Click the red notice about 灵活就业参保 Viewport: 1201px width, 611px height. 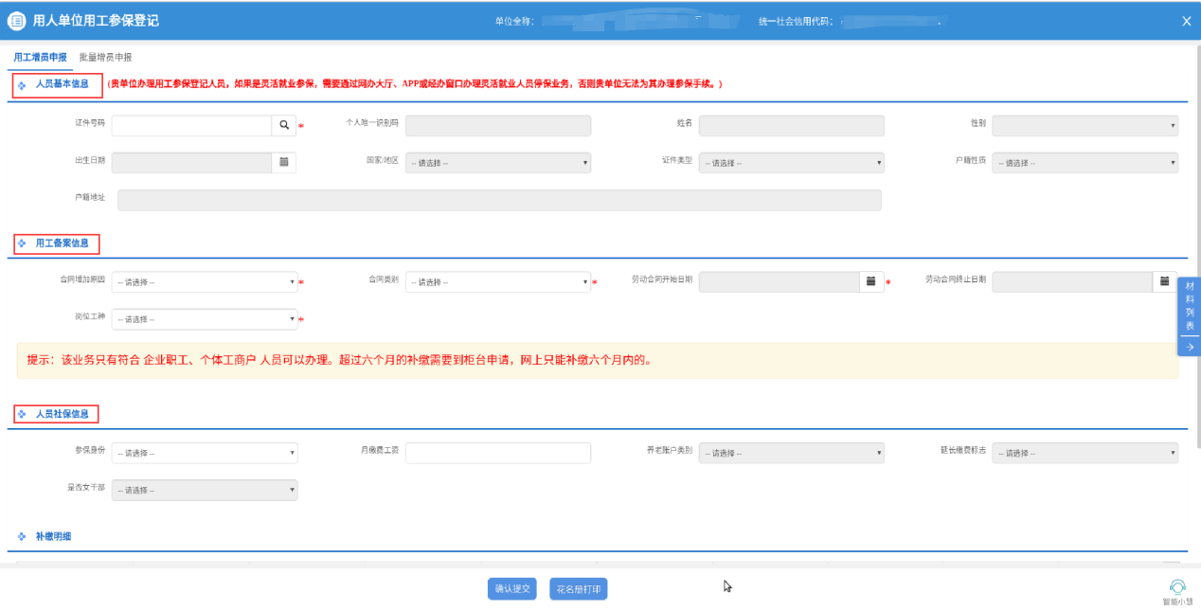tap(415, 85)
